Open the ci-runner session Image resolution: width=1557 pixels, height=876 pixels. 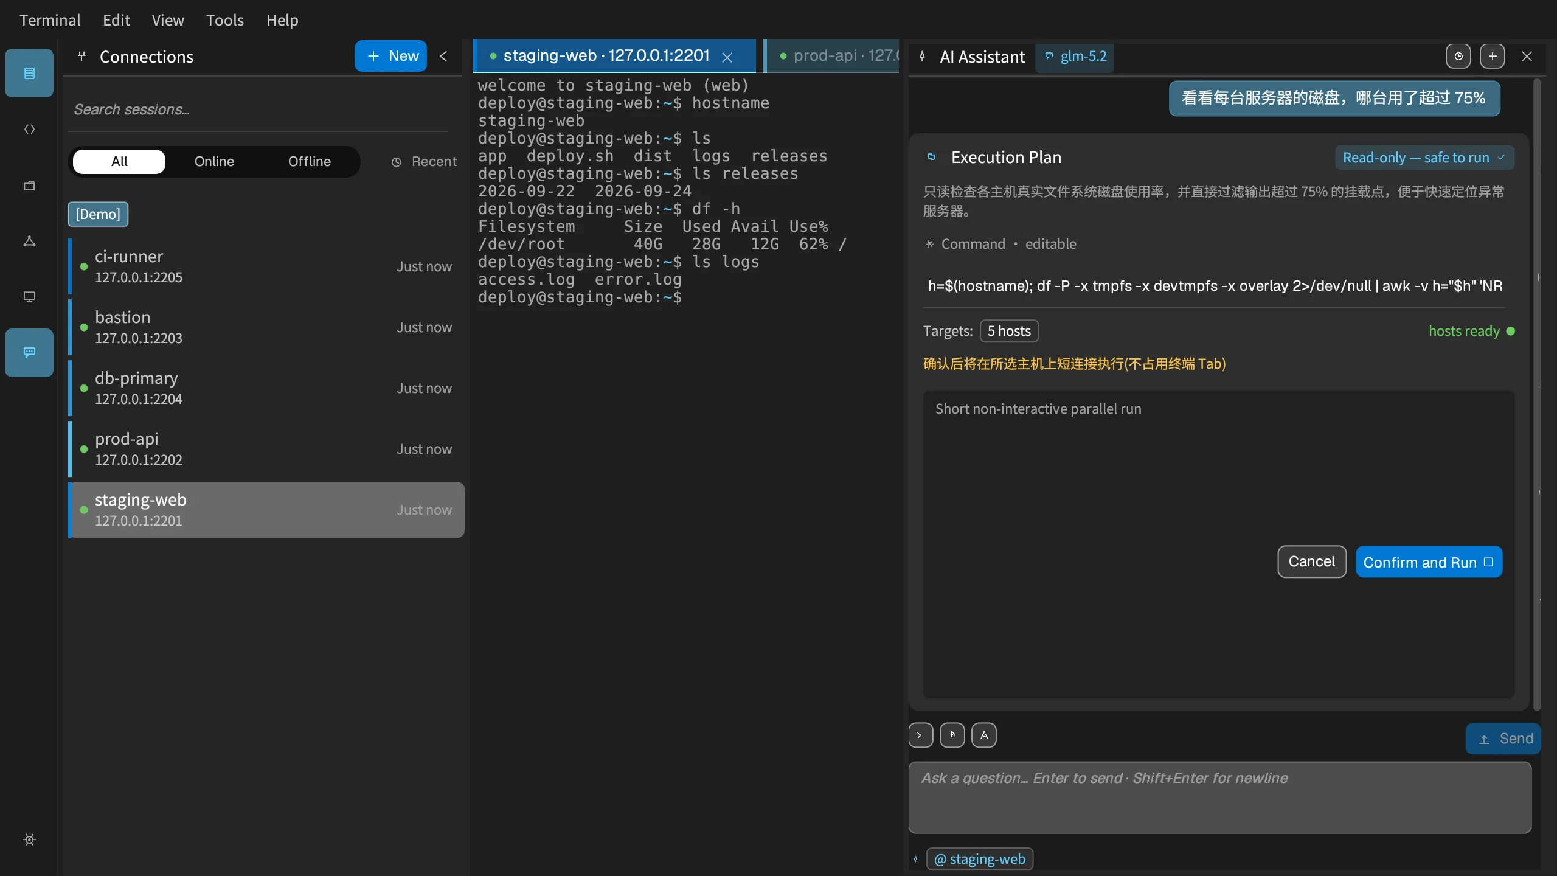click(x=266, y=266)
